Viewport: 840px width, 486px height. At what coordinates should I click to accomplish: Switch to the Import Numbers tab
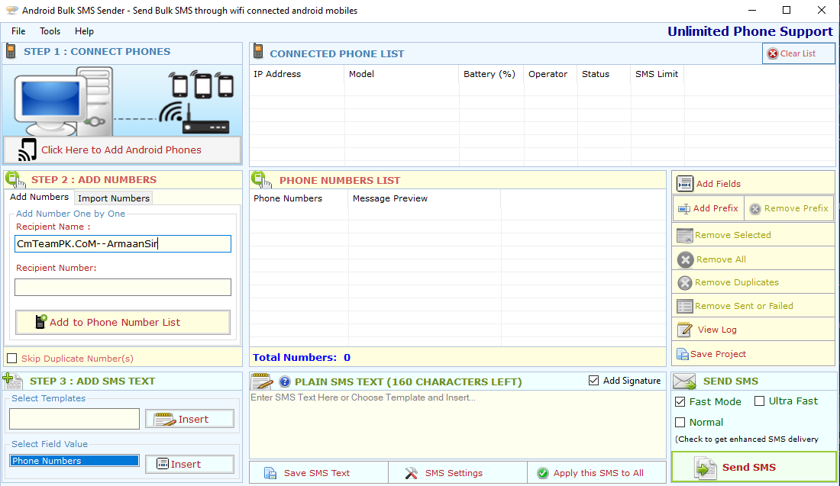point(114,198)
